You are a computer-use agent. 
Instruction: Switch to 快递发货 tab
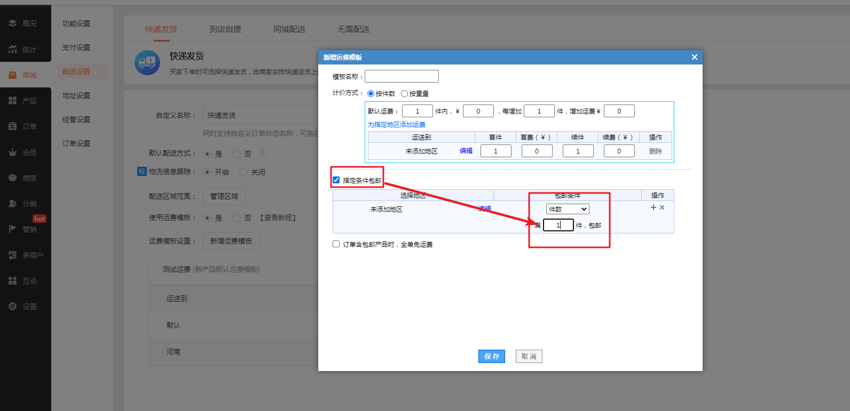point(161,29)
